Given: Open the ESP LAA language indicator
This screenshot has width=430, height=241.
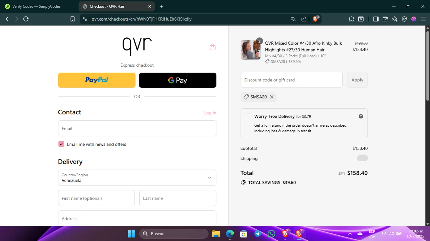Looking at the screenshot, I should (x=372, y=234).
